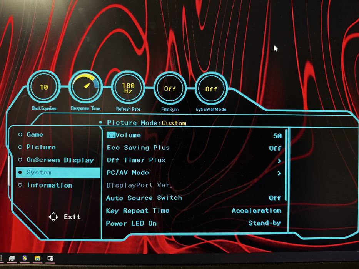Select the Power LED On setting
This screenshot has height=269, width=359.
[x=131, y=223]
